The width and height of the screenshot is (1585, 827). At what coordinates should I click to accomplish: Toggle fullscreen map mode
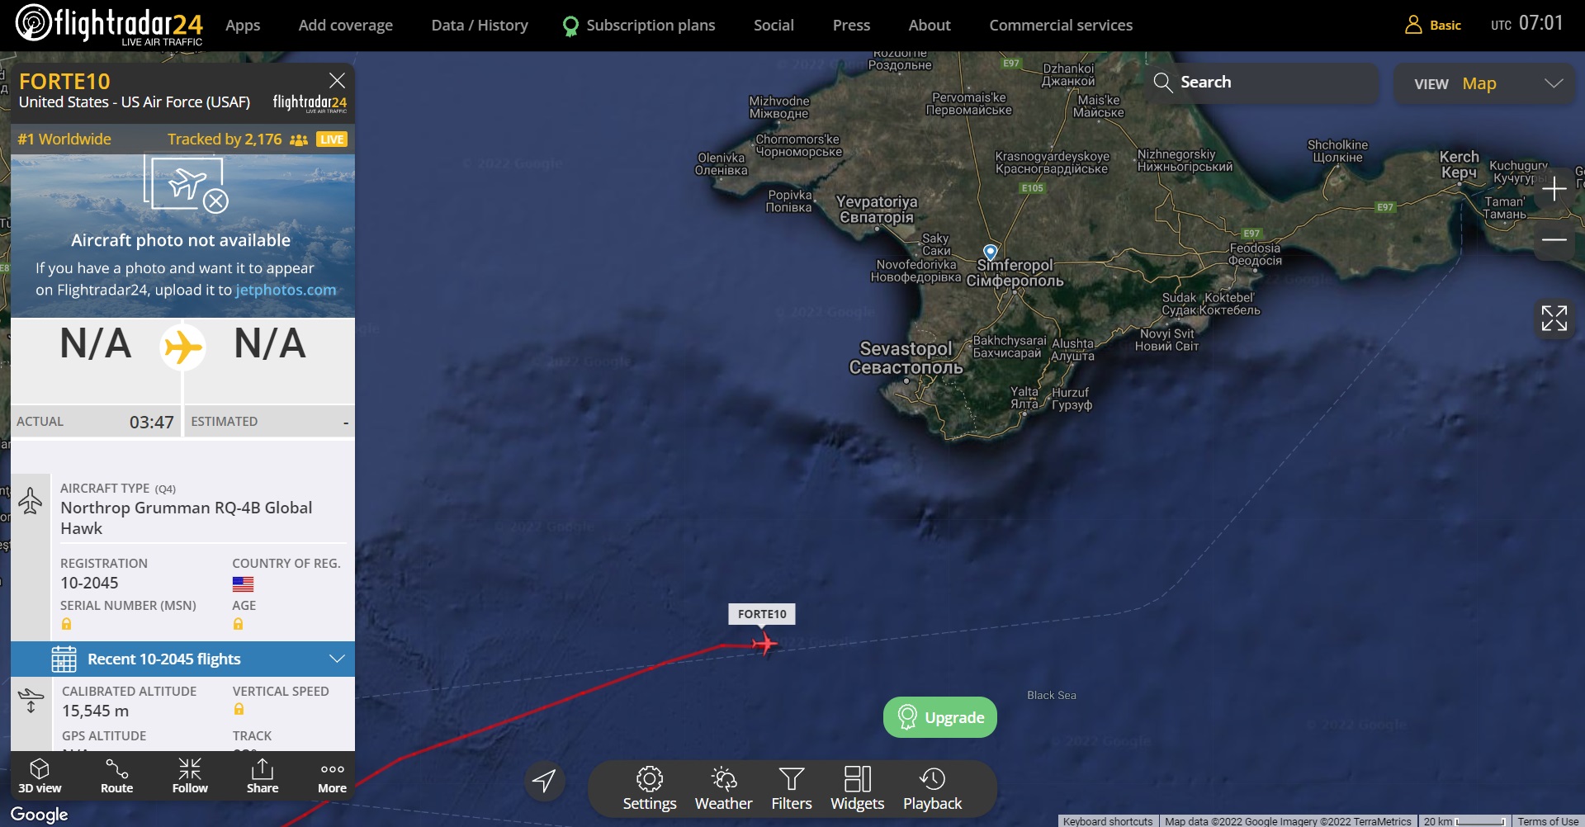[1554, 318]
